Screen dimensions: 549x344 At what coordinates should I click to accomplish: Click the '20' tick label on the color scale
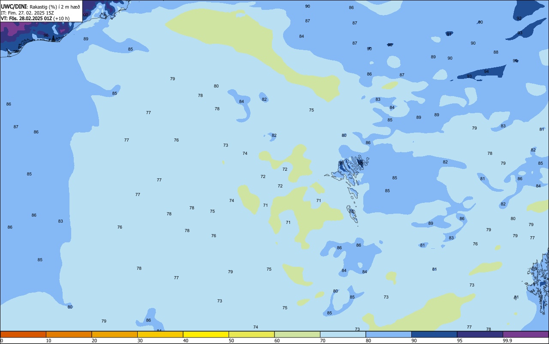[x=94, y=341]
